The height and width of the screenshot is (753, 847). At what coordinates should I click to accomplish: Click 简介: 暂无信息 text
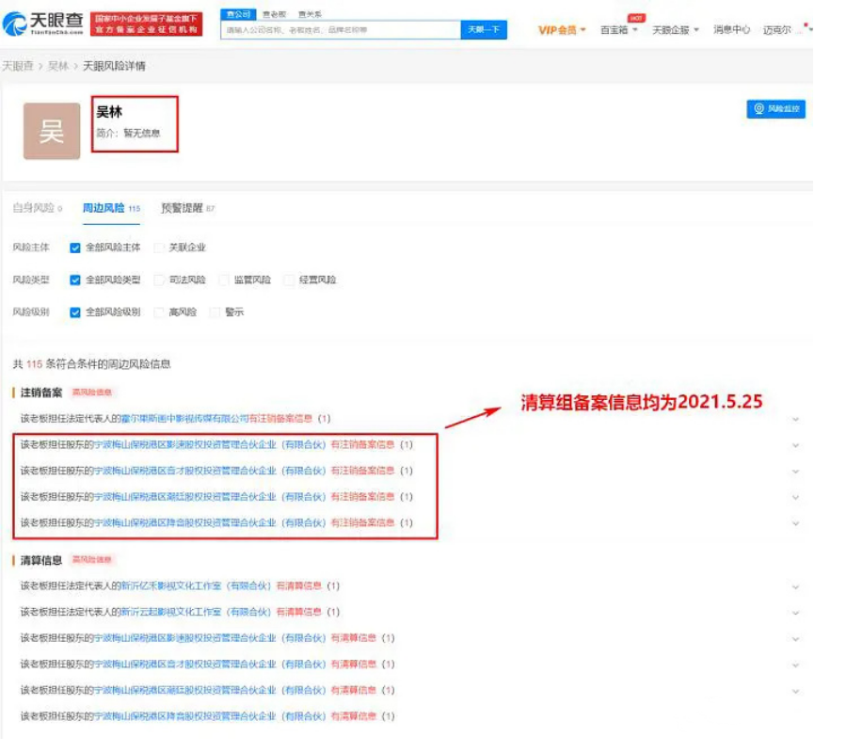(129, 133)
